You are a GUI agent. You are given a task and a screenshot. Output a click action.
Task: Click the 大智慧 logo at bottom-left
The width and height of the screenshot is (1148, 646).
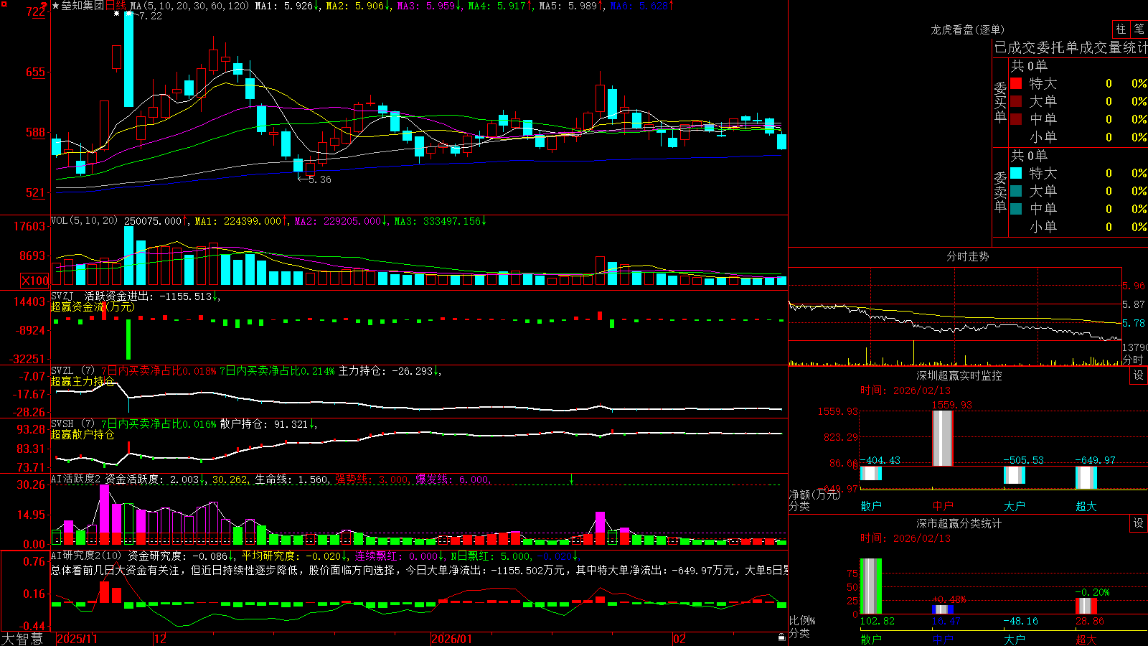(x=22, y=639)
